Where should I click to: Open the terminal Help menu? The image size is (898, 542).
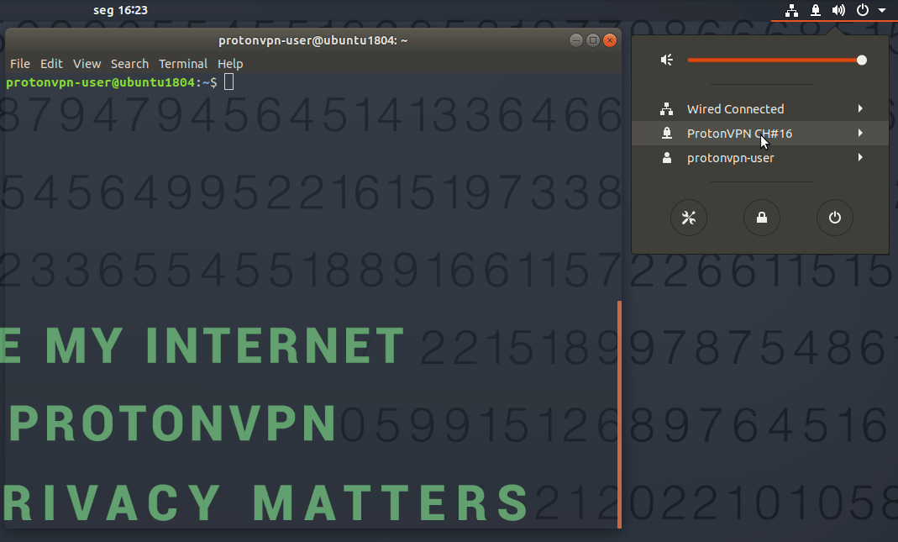[x=230, y=64]
